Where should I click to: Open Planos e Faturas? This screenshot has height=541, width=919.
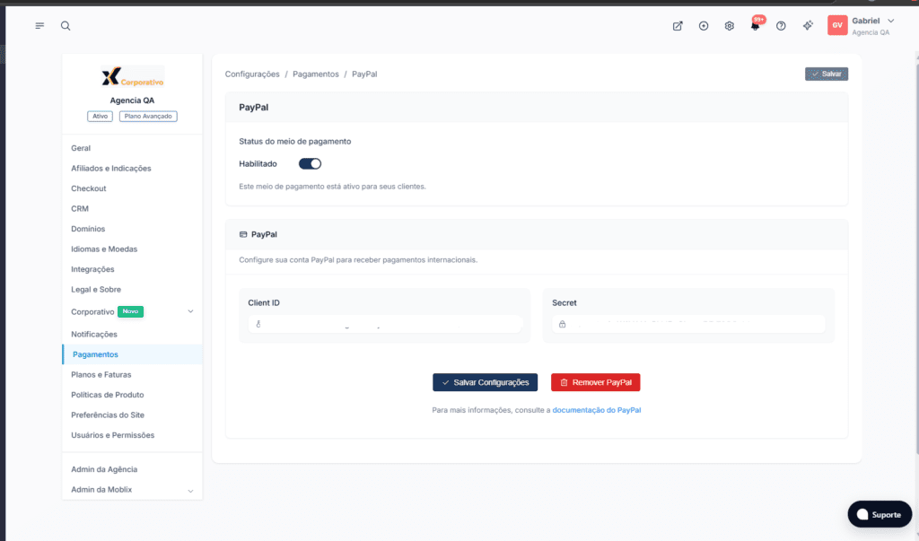tap(101, 374)
